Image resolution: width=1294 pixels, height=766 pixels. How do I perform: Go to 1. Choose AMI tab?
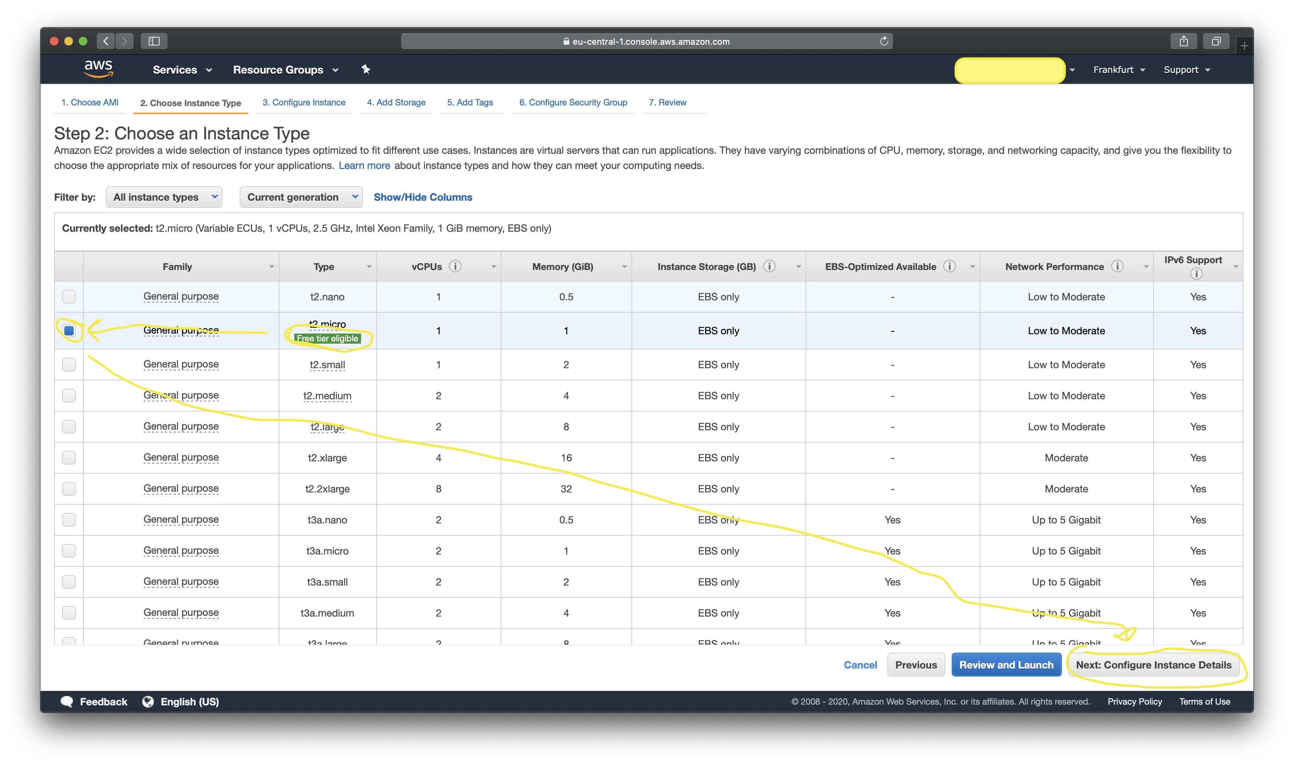90,102
